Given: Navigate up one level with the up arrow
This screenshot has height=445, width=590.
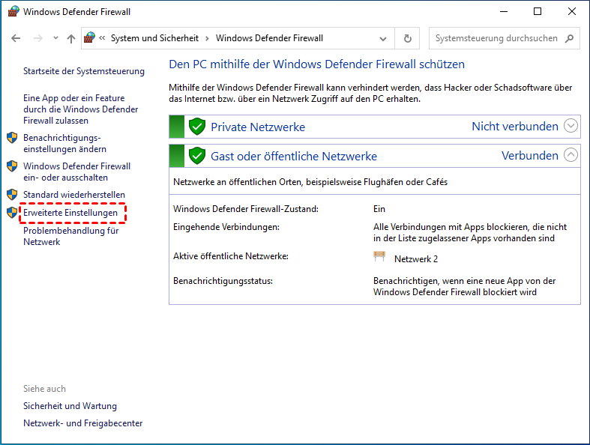Looking at the screenshot, I should [x=71, y=38].
